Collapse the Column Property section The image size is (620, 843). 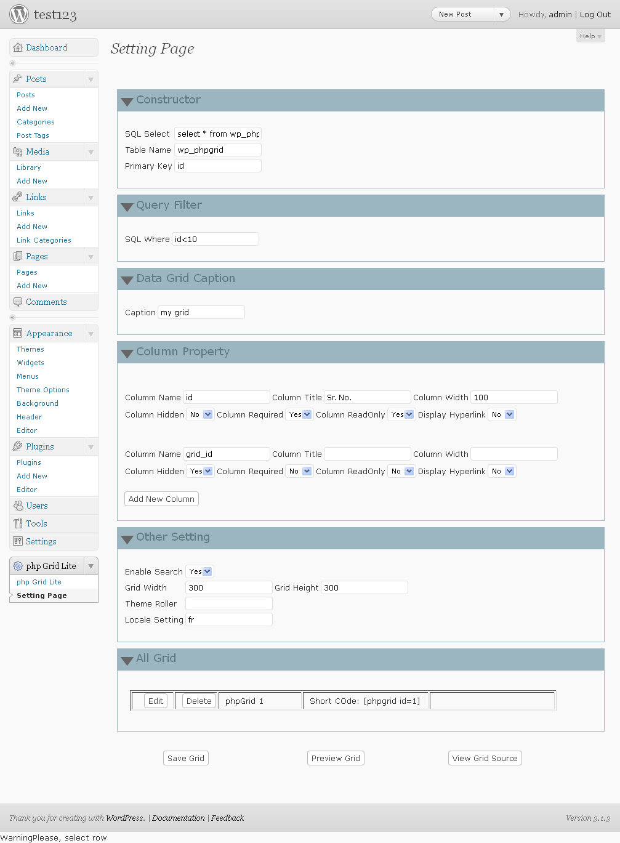127,353
